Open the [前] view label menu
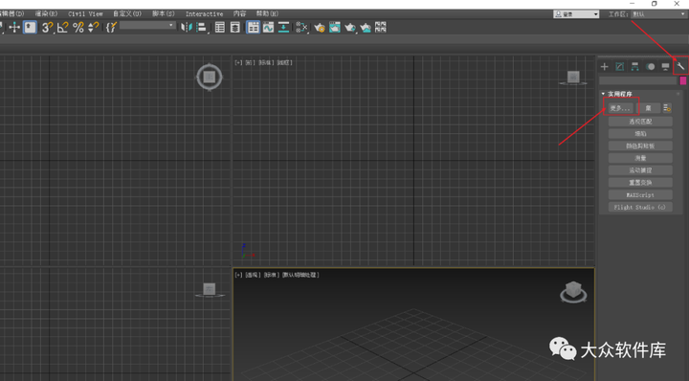This screenshot has height=381, width=689. 250,63
